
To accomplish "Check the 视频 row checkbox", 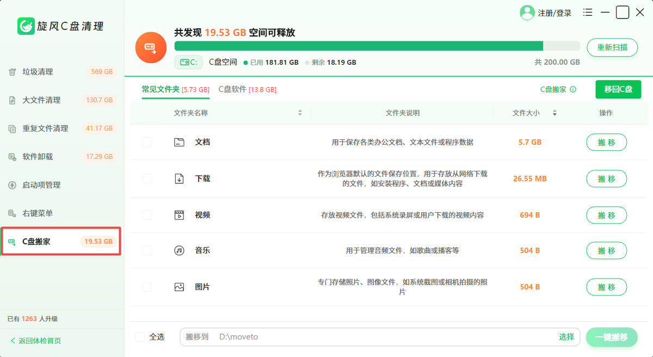I will point(147,215).
